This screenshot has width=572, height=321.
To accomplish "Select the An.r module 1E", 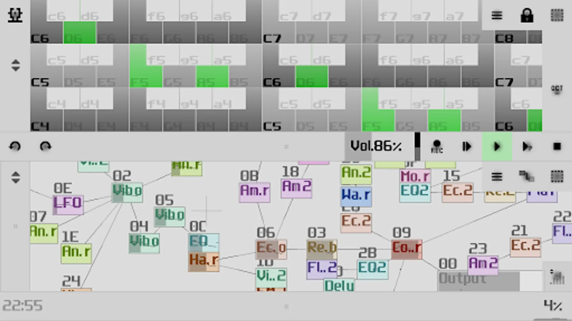I will click(x=76, y=254).
